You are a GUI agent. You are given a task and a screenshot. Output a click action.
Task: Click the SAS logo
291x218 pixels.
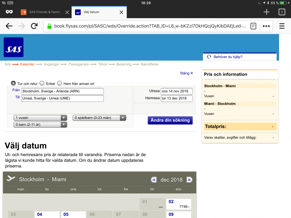click(14, 47)
